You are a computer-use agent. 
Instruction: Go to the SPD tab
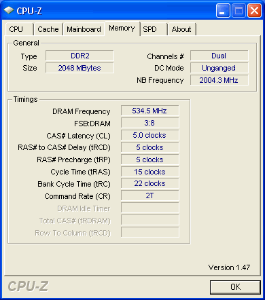(154, 29)
